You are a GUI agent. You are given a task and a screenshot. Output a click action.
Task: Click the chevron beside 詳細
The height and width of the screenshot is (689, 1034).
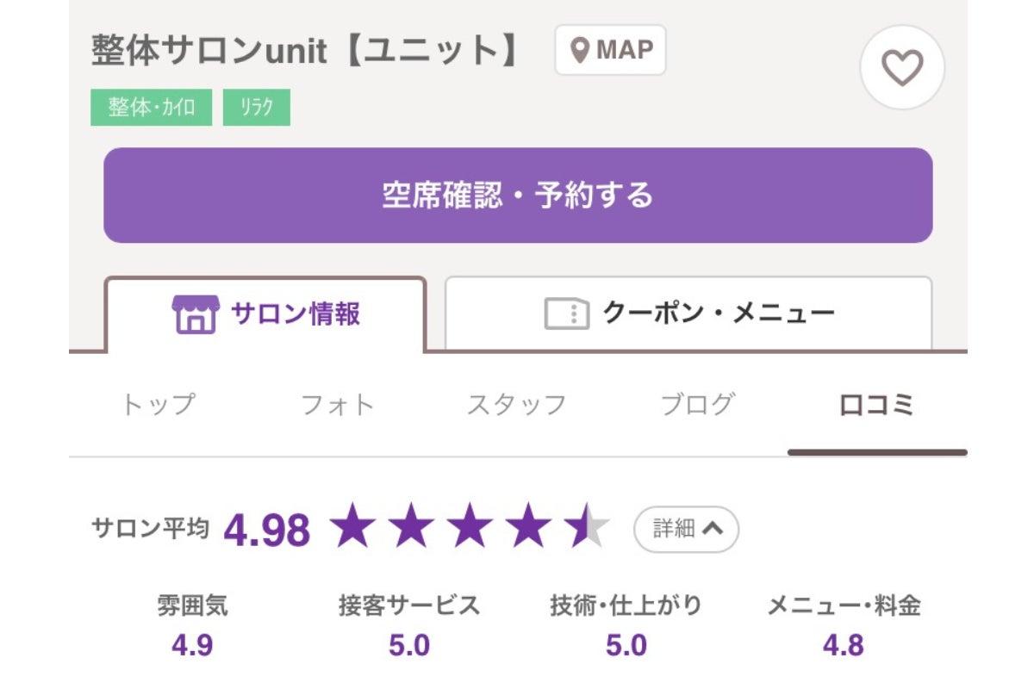point(712,529)
